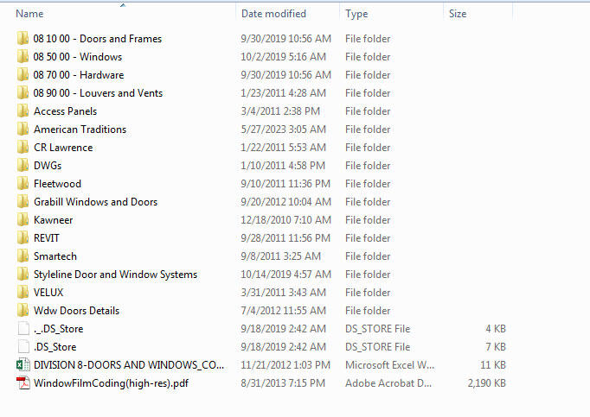Click the sort arrow above the Name column

[123, 5]
